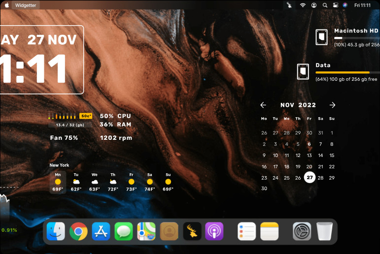Screen dimensions: 380x254
Task: Click the Fri 11:11 menu bar clock
Action: pos(362,5)
